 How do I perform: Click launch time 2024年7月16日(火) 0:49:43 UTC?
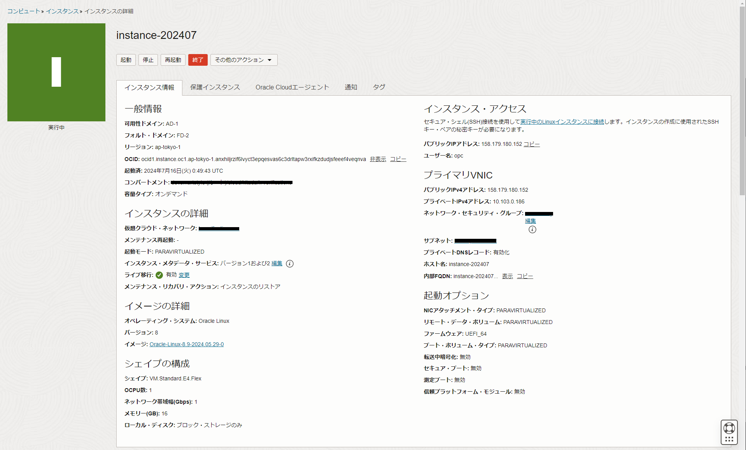(x=184, y=171)
